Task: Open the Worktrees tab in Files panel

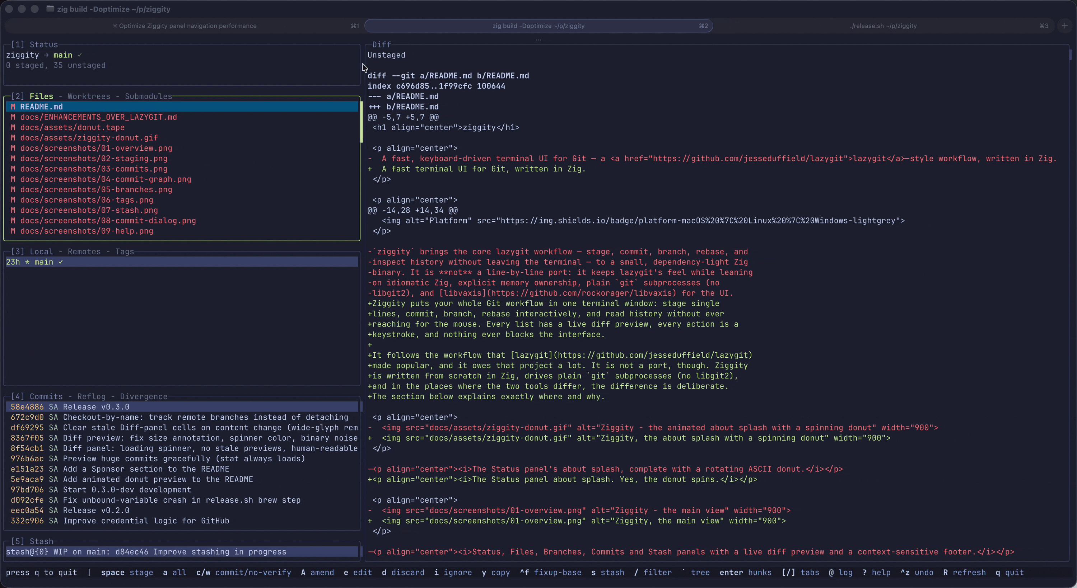Action: 89,96
